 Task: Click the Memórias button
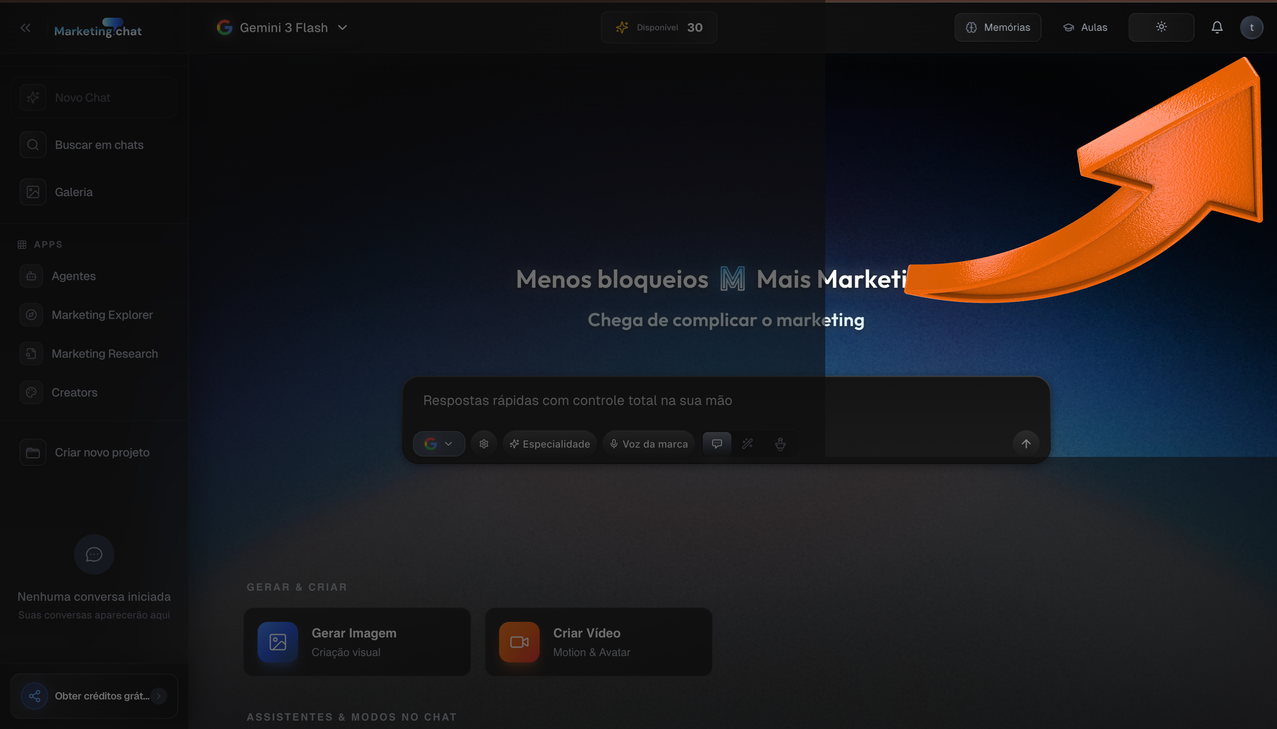coord(997,27)
